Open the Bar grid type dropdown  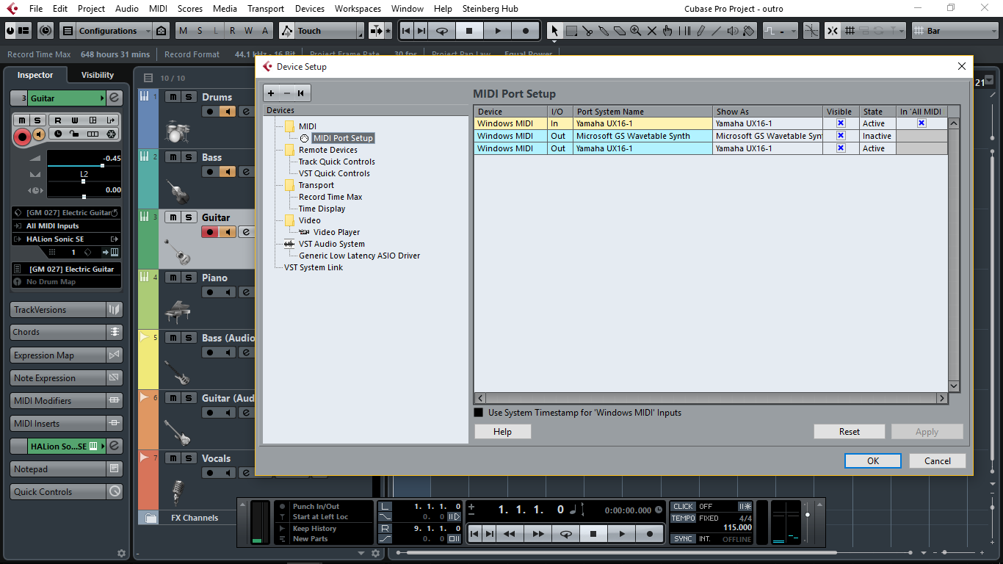coord(954,31)
